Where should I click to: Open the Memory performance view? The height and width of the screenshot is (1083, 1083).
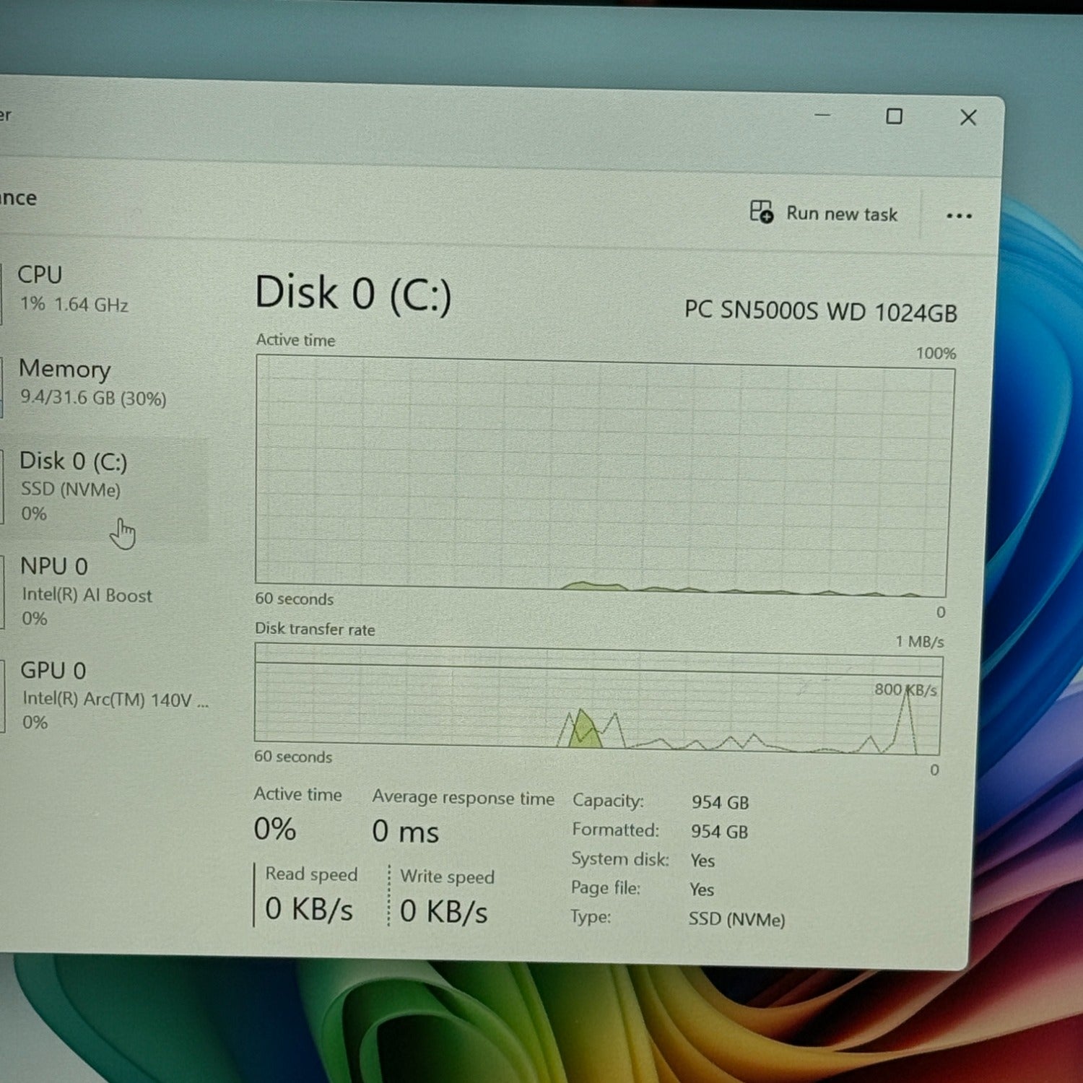click(x=92, y=383)
